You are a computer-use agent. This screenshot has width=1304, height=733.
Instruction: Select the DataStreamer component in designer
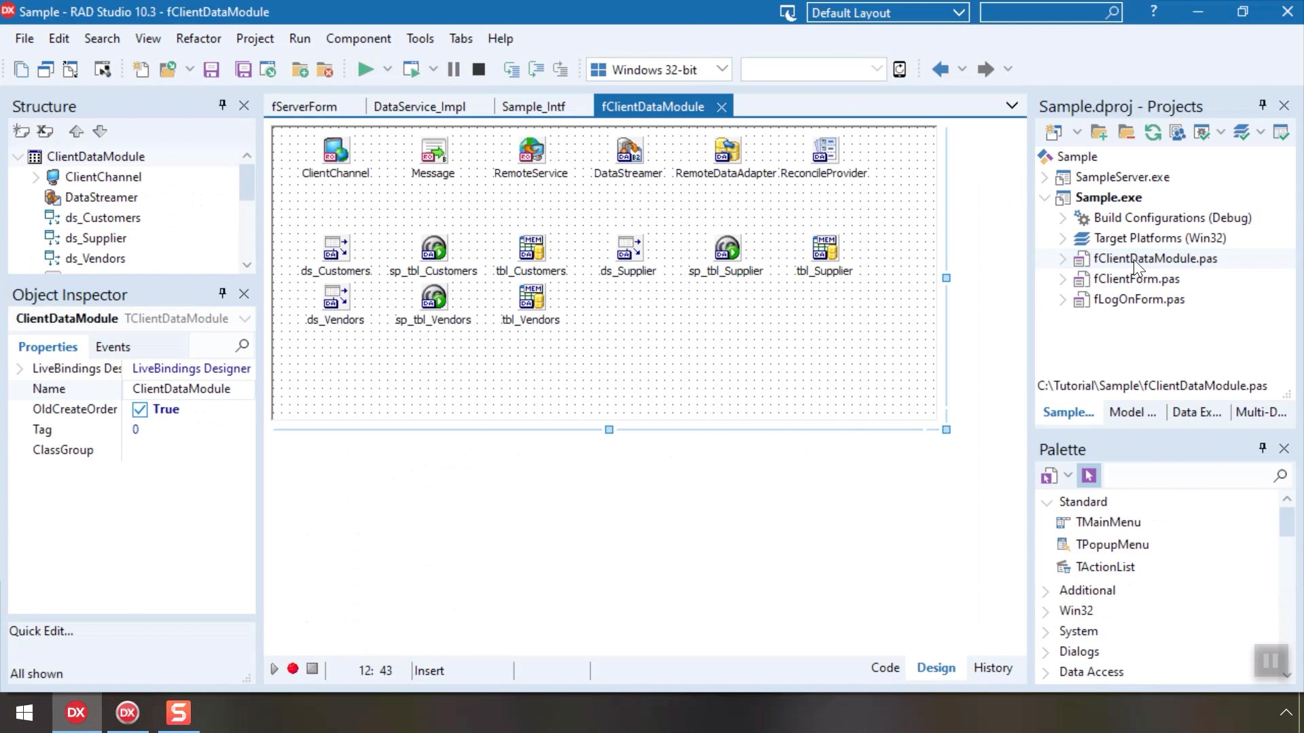click(x=629, y=150)
